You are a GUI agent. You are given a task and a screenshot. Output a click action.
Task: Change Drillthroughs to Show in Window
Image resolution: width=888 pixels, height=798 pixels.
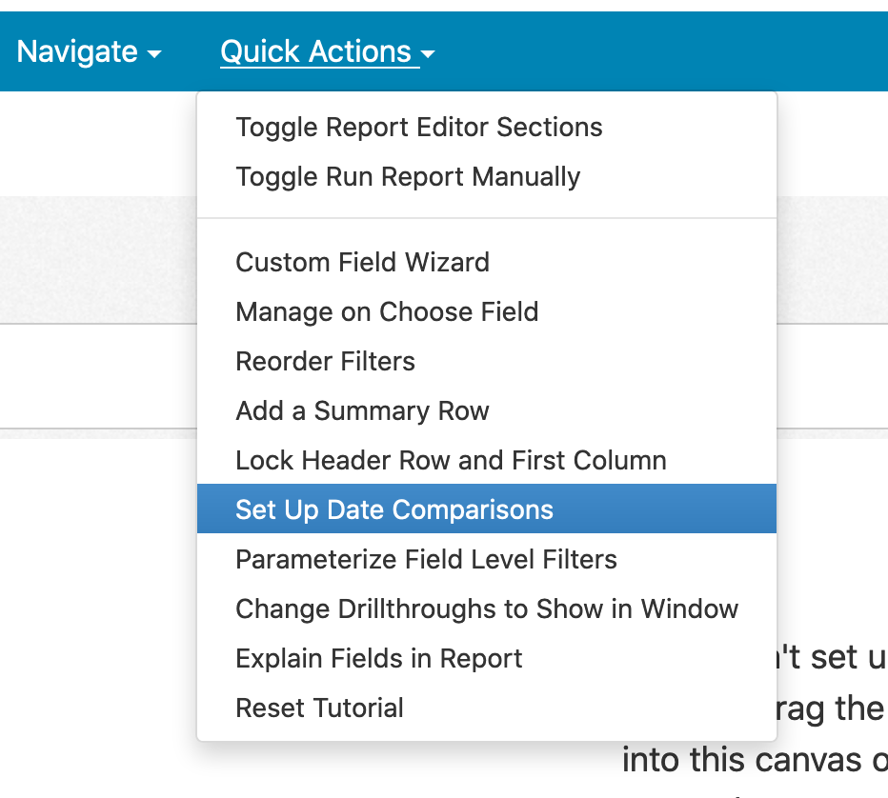[x=486, y=609]
